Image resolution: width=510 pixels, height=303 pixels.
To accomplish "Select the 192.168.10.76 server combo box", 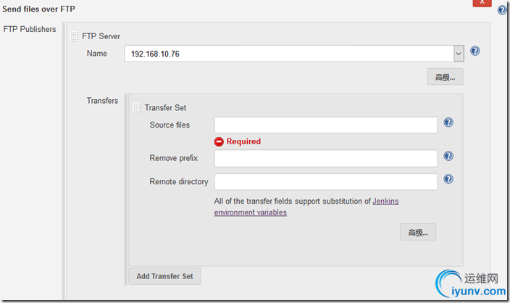I will [x=294, y=54].
